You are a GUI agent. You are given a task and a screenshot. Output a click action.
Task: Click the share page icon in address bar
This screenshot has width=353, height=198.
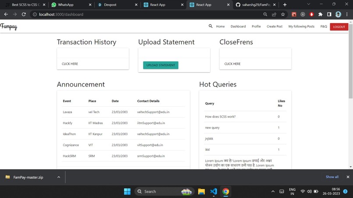coord(274,14)
